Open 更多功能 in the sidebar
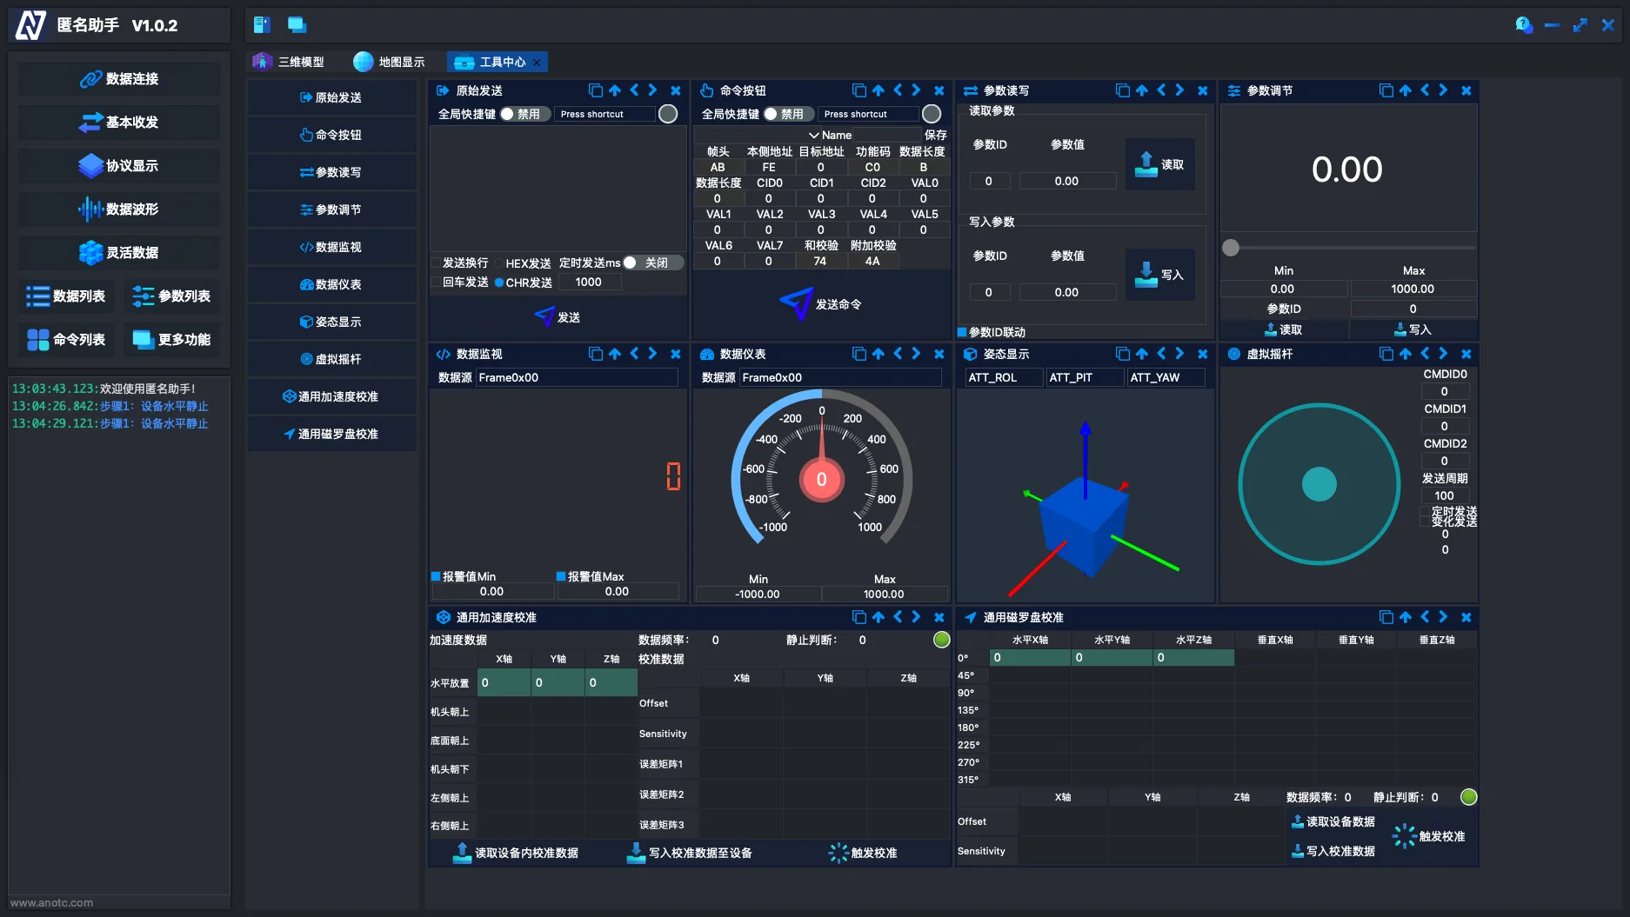Screen dimensions: 1630x917 [171, 340]
